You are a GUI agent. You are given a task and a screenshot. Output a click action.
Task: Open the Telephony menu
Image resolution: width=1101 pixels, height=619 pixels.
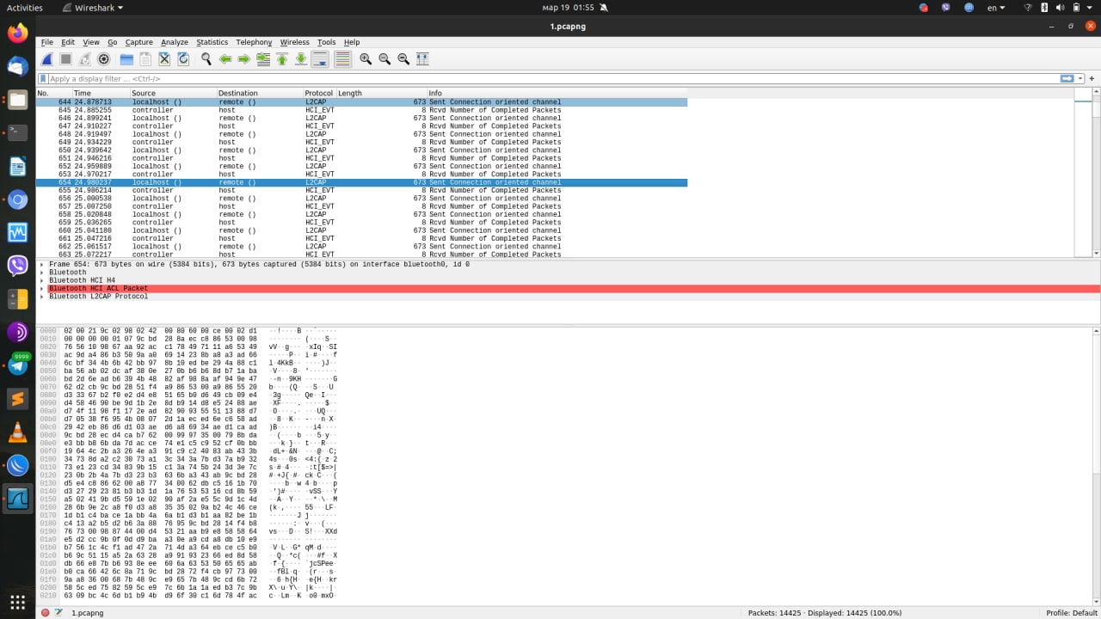(254, 42)
